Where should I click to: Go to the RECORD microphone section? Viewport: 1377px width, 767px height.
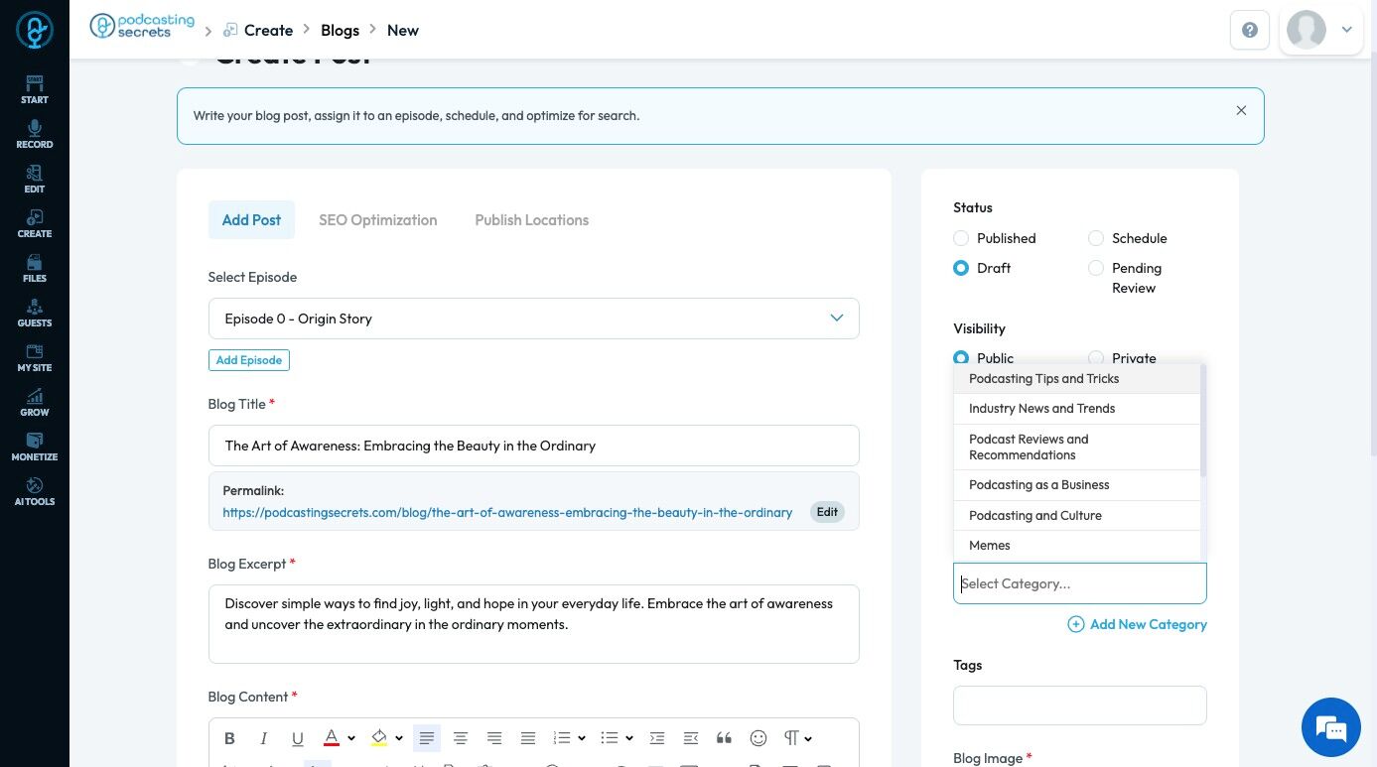[35, 134]
